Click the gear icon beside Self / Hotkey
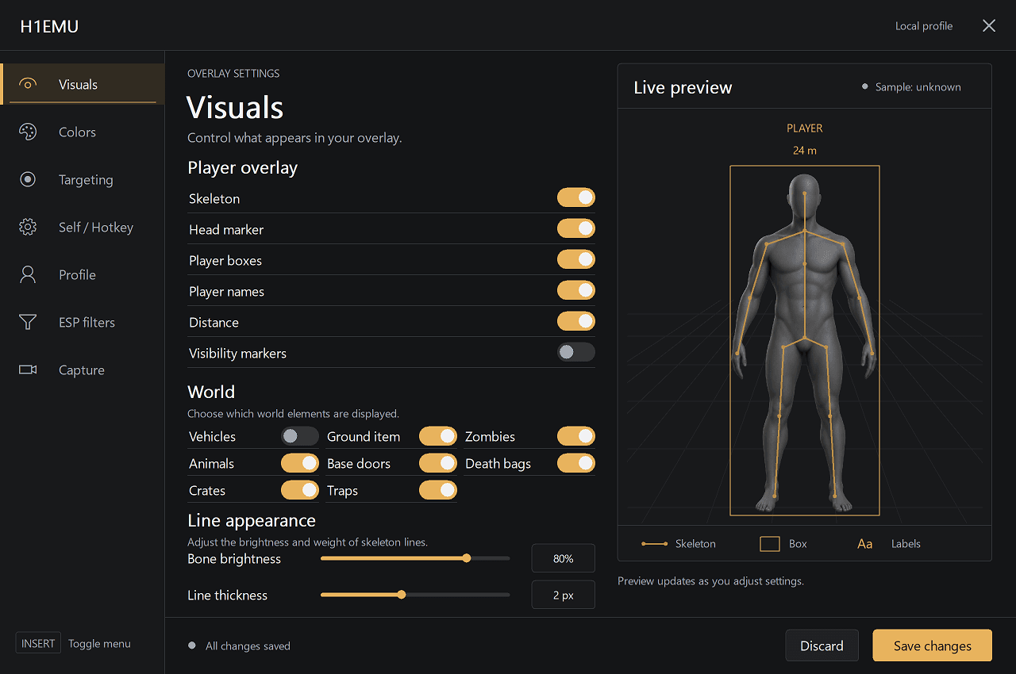The height and width of the screenshot is (674, 1016). (28, 227)
